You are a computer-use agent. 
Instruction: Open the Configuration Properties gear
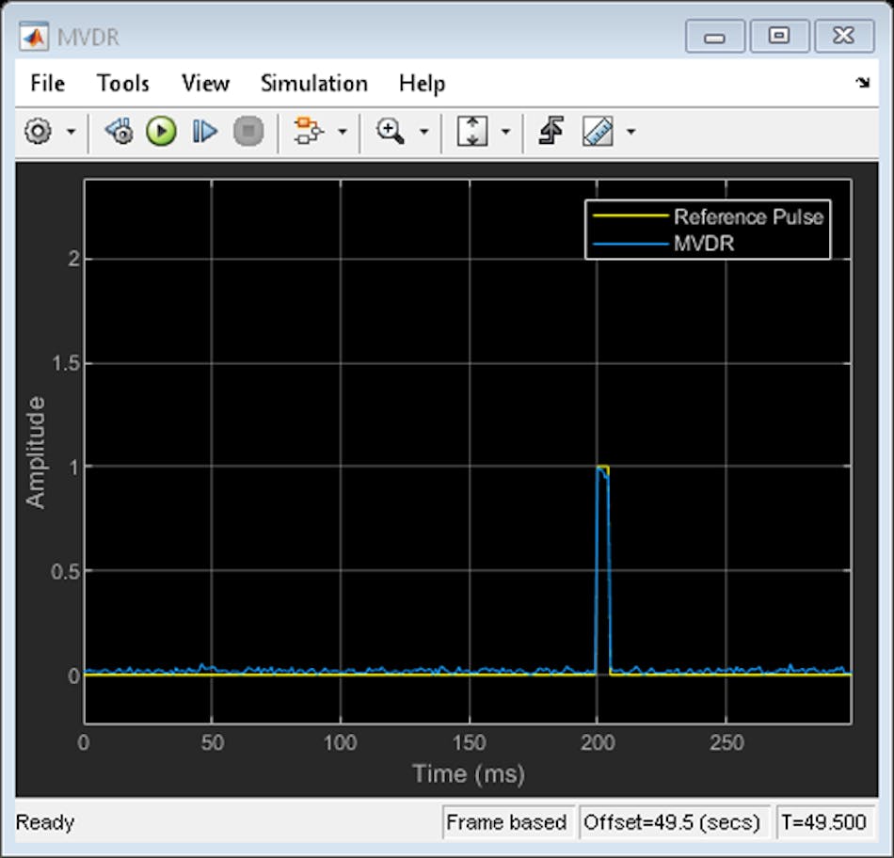36,132
